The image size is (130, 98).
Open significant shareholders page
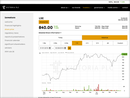(x=15, y=44)
